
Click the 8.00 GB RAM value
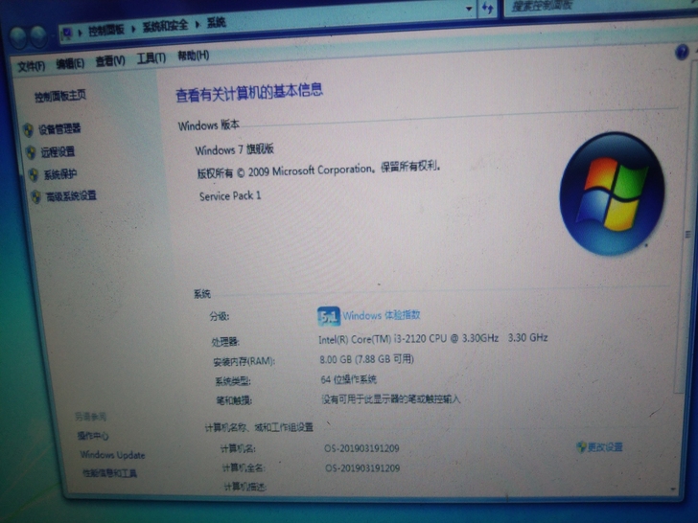pos(367,359)
